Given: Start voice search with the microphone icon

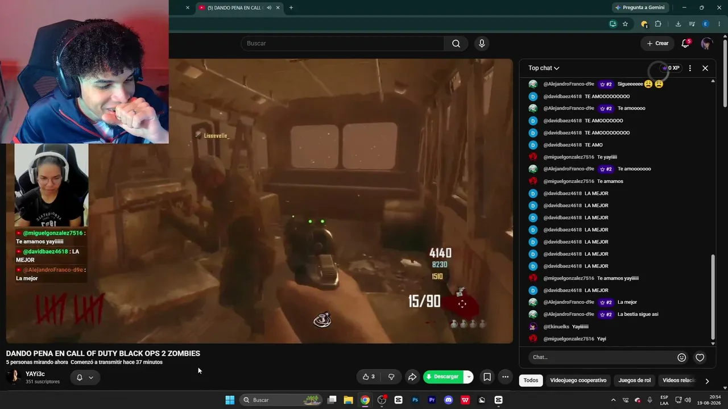Looking at the screenshot, I should tap(482, 44).
